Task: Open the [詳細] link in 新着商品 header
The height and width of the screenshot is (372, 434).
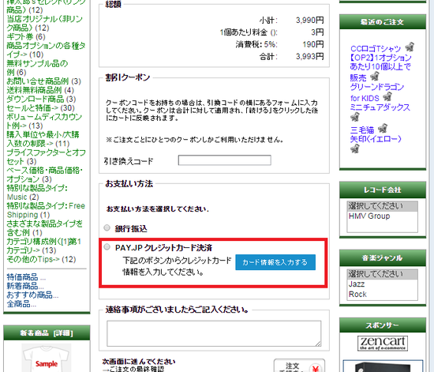Action: [63, 333]
